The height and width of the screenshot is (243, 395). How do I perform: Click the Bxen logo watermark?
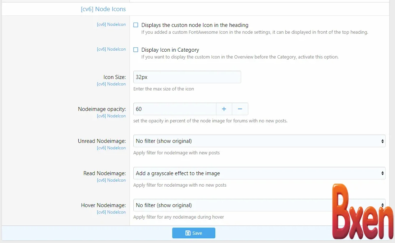pyautogui.click(x=362, y=212)
